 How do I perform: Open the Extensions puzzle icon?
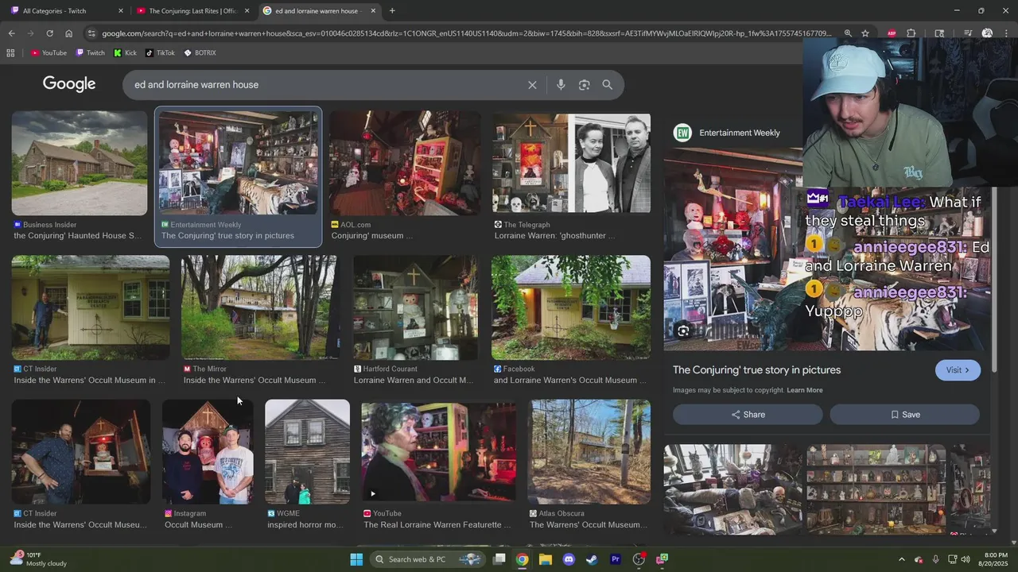coord(911,33)
